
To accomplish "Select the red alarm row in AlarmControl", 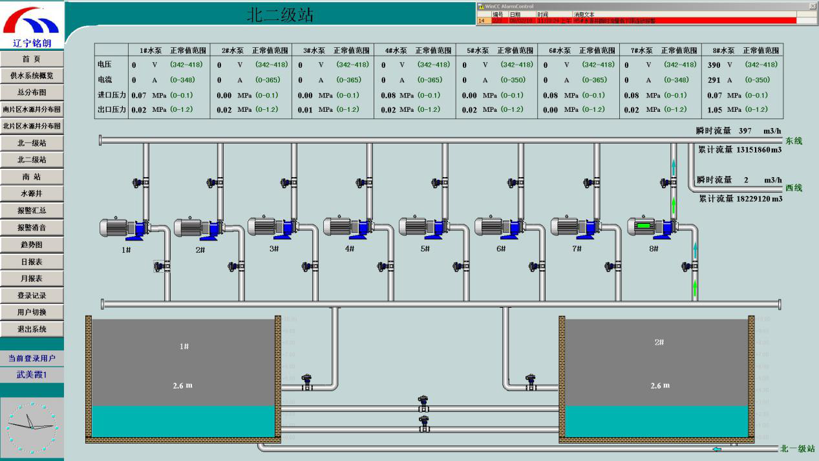I will [x=643, y=21].
